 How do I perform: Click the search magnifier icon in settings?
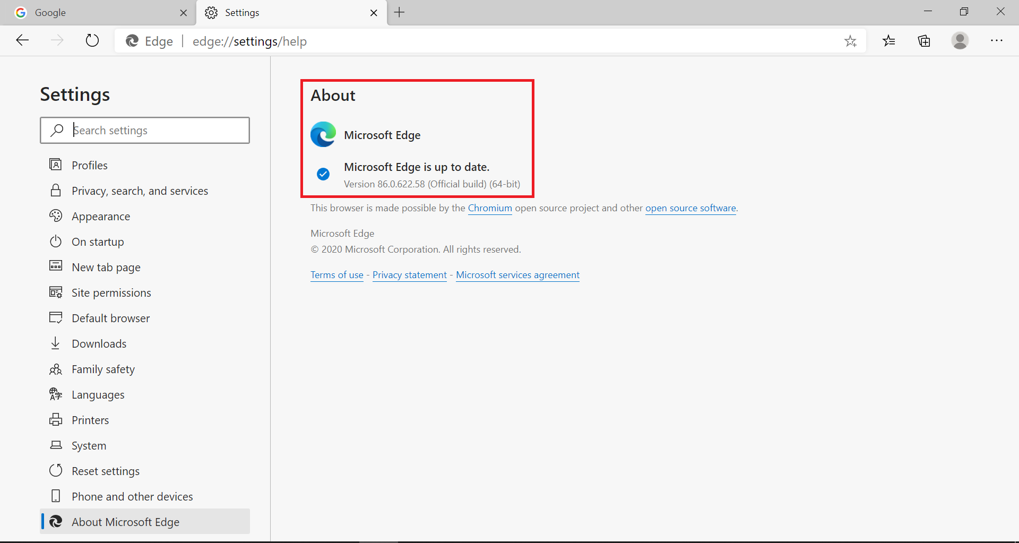tap(57, 130)
